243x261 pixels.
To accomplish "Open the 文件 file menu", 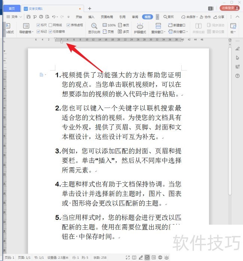I will click(x=14, y=17).
